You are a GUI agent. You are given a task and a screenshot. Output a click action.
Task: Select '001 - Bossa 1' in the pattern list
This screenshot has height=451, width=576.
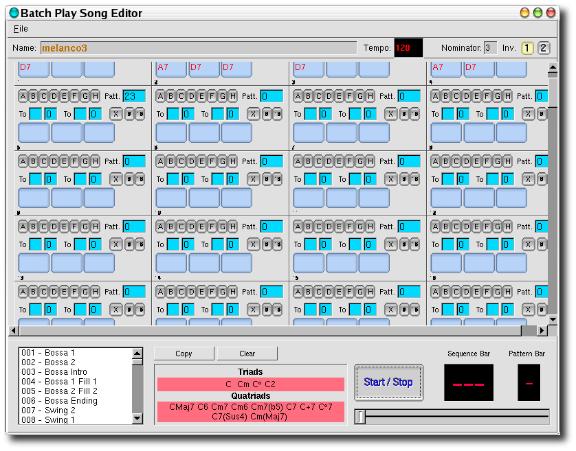(75, 353)
